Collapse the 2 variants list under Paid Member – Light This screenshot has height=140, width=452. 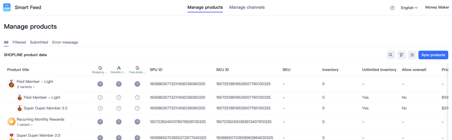pos(26,87)
